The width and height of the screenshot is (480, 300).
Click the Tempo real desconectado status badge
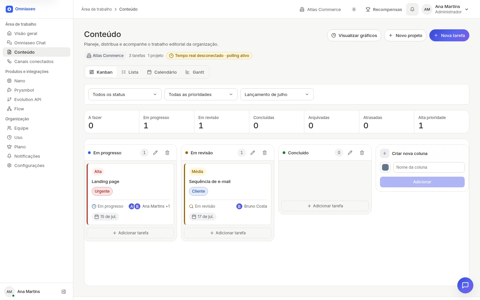(x=209, y=56)
